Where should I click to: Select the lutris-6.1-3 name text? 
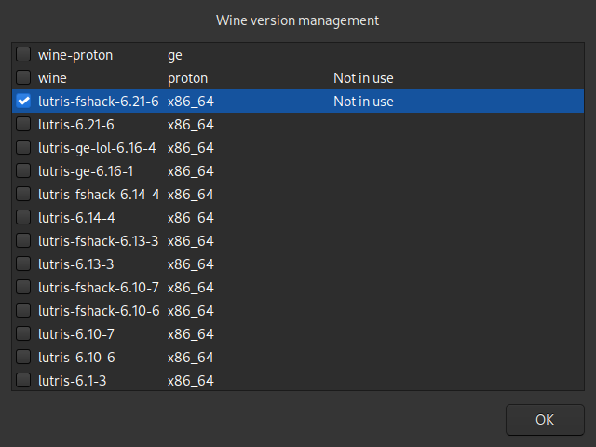coord(73,381)
